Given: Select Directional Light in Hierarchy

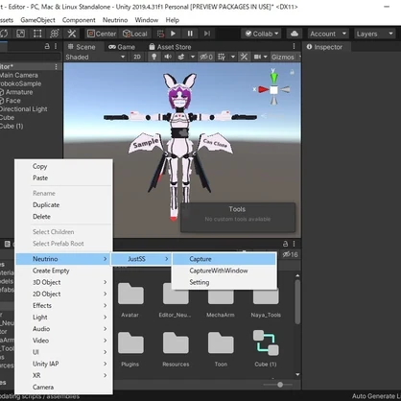Looking at the screenshot, I should [x=24, y=109].
